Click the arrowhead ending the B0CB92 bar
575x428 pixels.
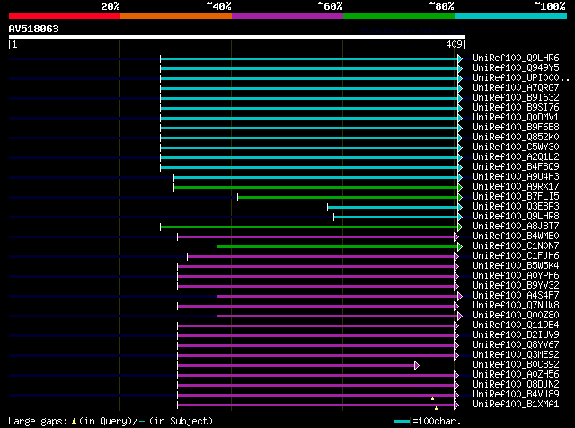tap(417, 366)
